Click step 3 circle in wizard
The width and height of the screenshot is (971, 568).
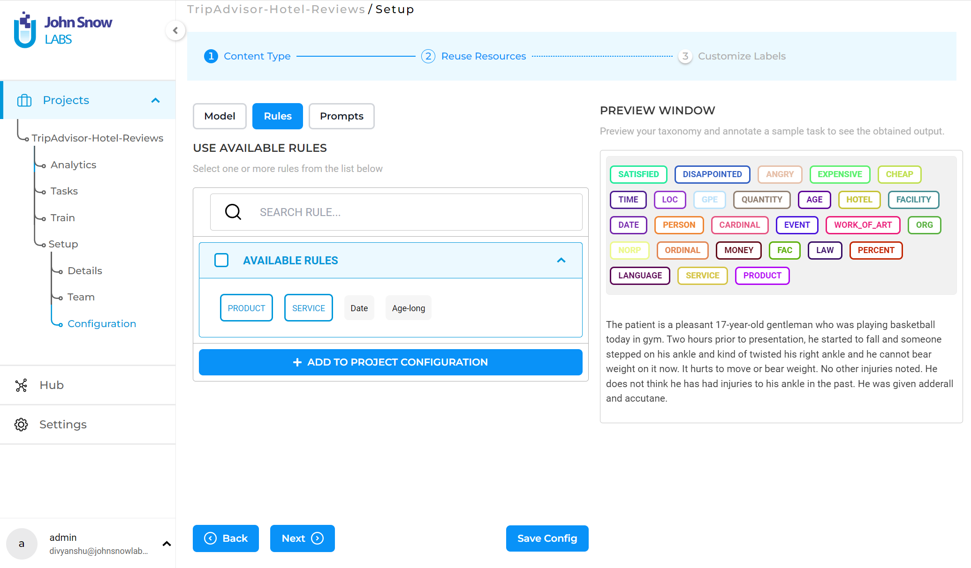pos(685,56)
